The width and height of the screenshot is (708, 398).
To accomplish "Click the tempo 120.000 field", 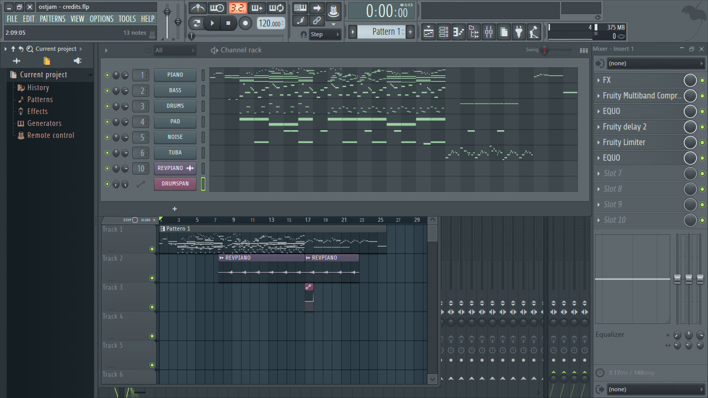I will pos(271,23).
